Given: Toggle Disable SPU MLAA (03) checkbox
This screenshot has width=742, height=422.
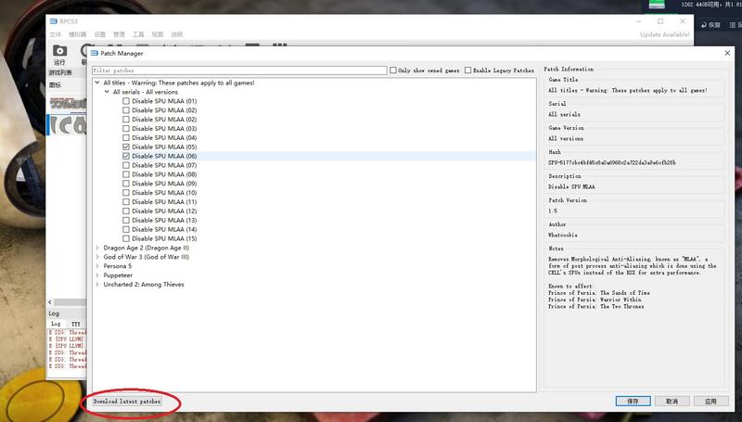Looking at the screenshot, I should tap(126, 128).
